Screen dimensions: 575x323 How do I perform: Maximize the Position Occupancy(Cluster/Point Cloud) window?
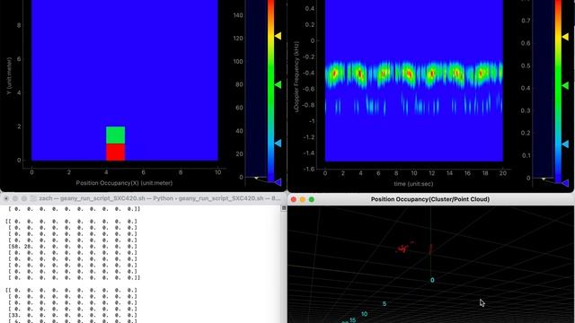click(x=312, y=199)
